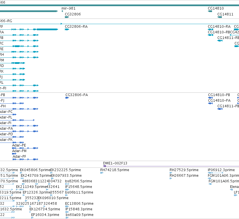Screen dimensions: 239x219
Task: Select EST EK097933.5prime
Action: pos(67,176)
